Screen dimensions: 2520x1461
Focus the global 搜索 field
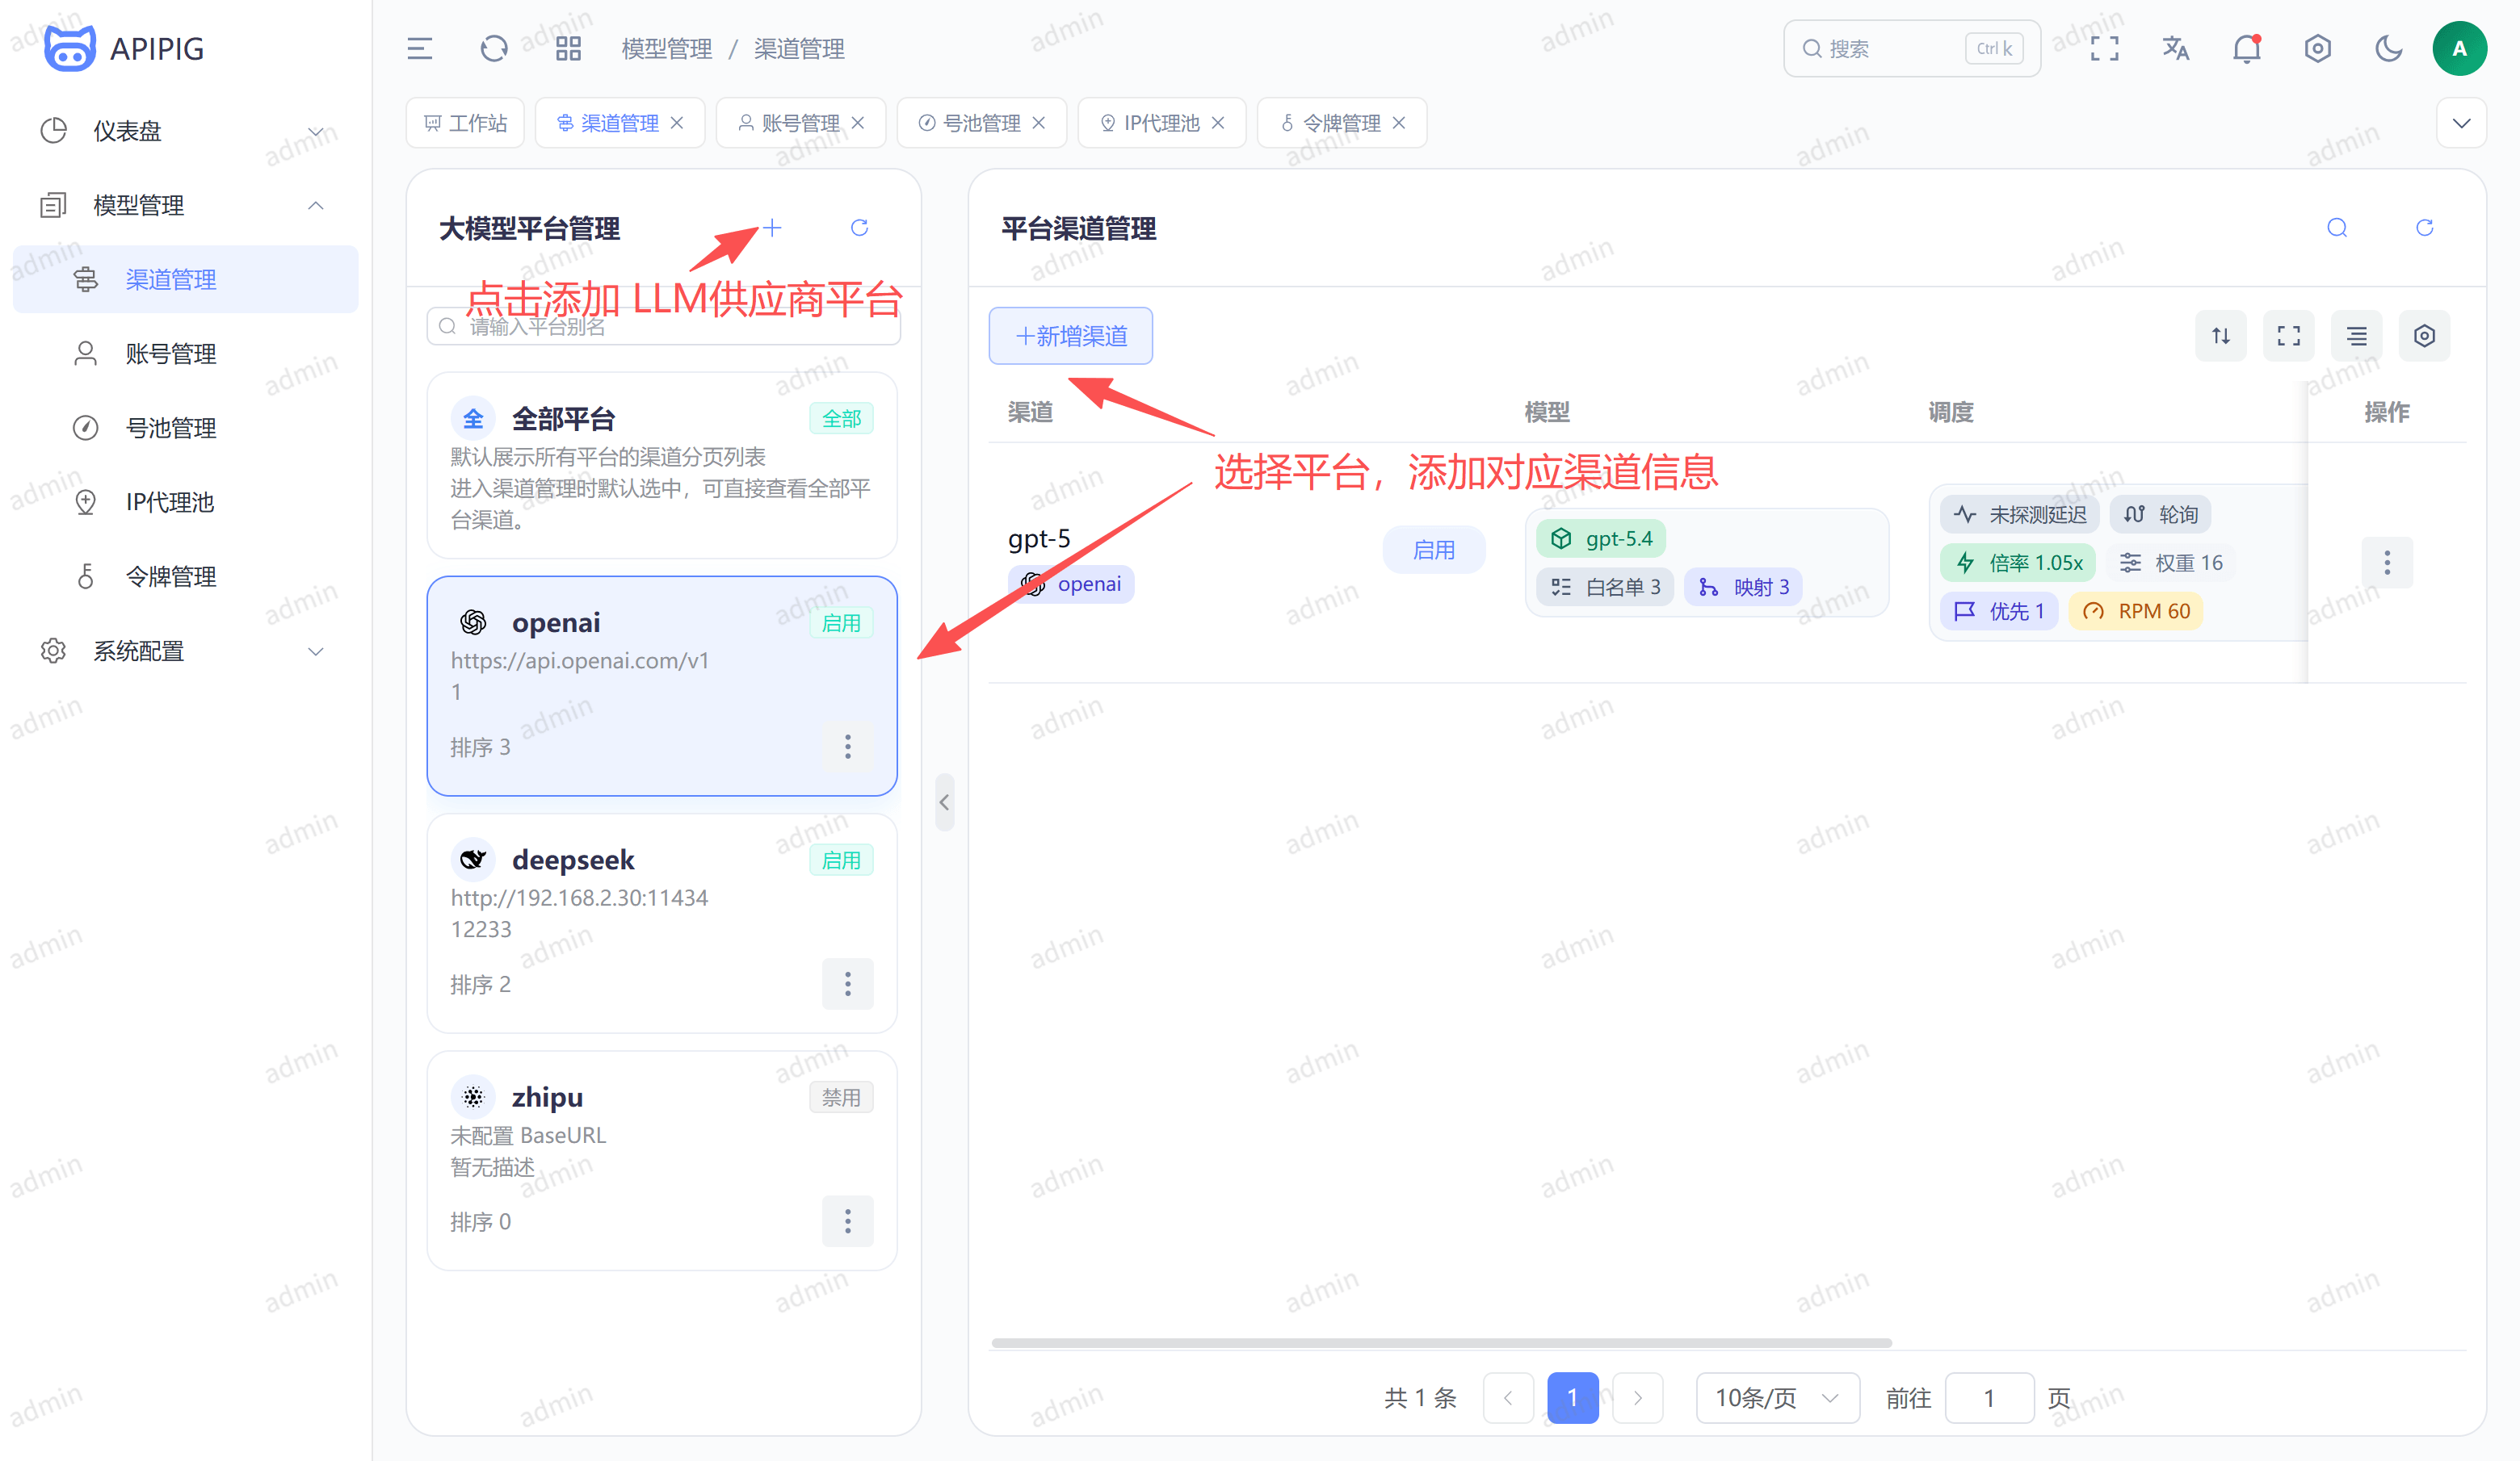1911,48
